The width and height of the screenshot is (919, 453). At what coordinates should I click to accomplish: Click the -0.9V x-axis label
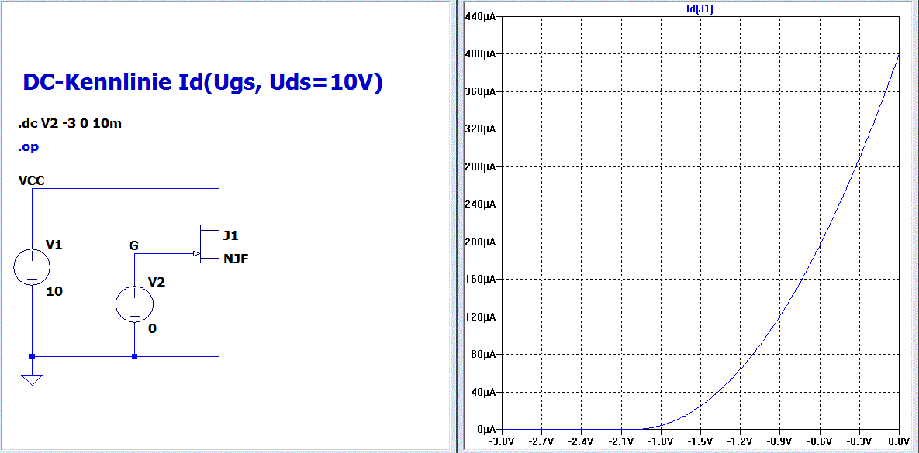click(x=779, y=440)
